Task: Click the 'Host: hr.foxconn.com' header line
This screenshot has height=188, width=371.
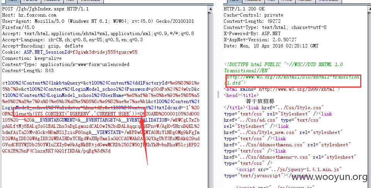Action: [x=29, y=15]
